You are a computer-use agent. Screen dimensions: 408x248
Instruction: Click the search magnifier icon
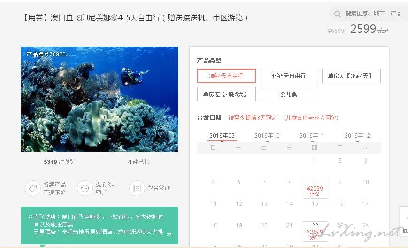click(x=337, y=14)
